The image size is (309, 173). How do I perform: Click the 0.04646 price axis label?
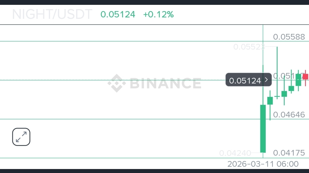[x=289, y=115]
